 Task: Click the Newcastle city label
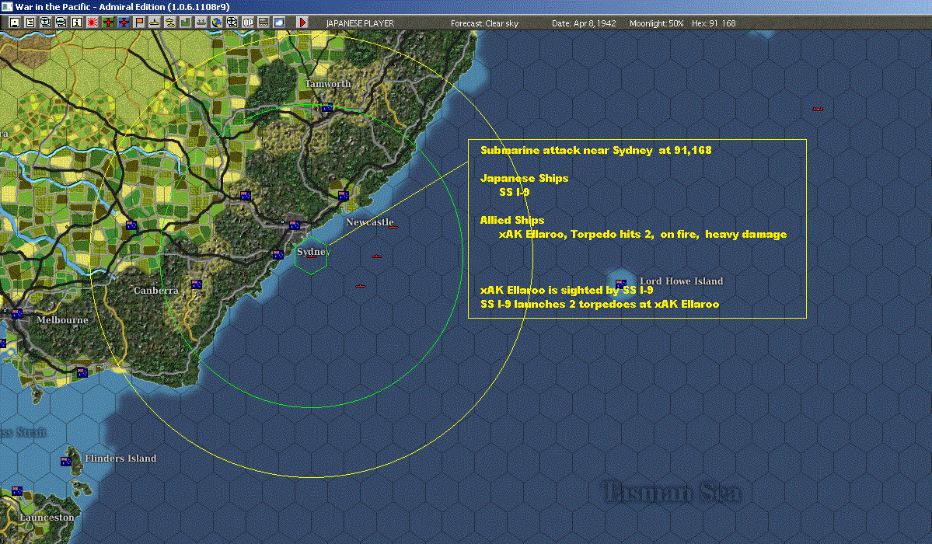pyautogui.click(x=370, y=221)
